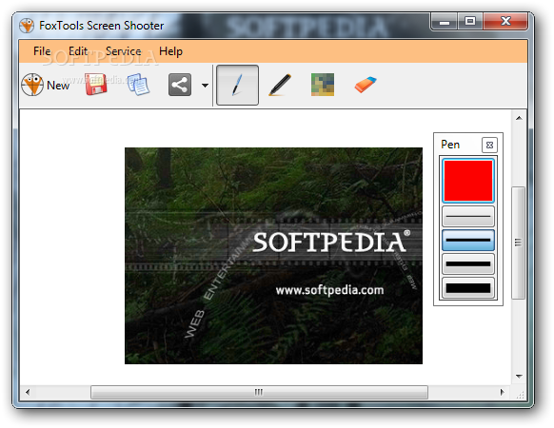Select the Pixelate blur tool
The image size is (554, 428).
point(323,85)
